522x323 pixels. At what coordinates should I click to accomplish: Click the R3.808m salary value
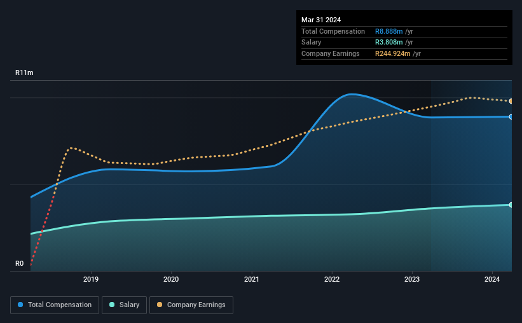click(x=389, y=43)
